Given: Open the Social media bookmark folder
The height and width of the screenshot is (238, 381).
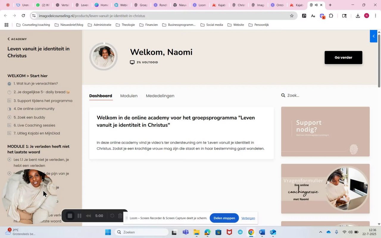Looking at the screenshot, I should (212, 25).
